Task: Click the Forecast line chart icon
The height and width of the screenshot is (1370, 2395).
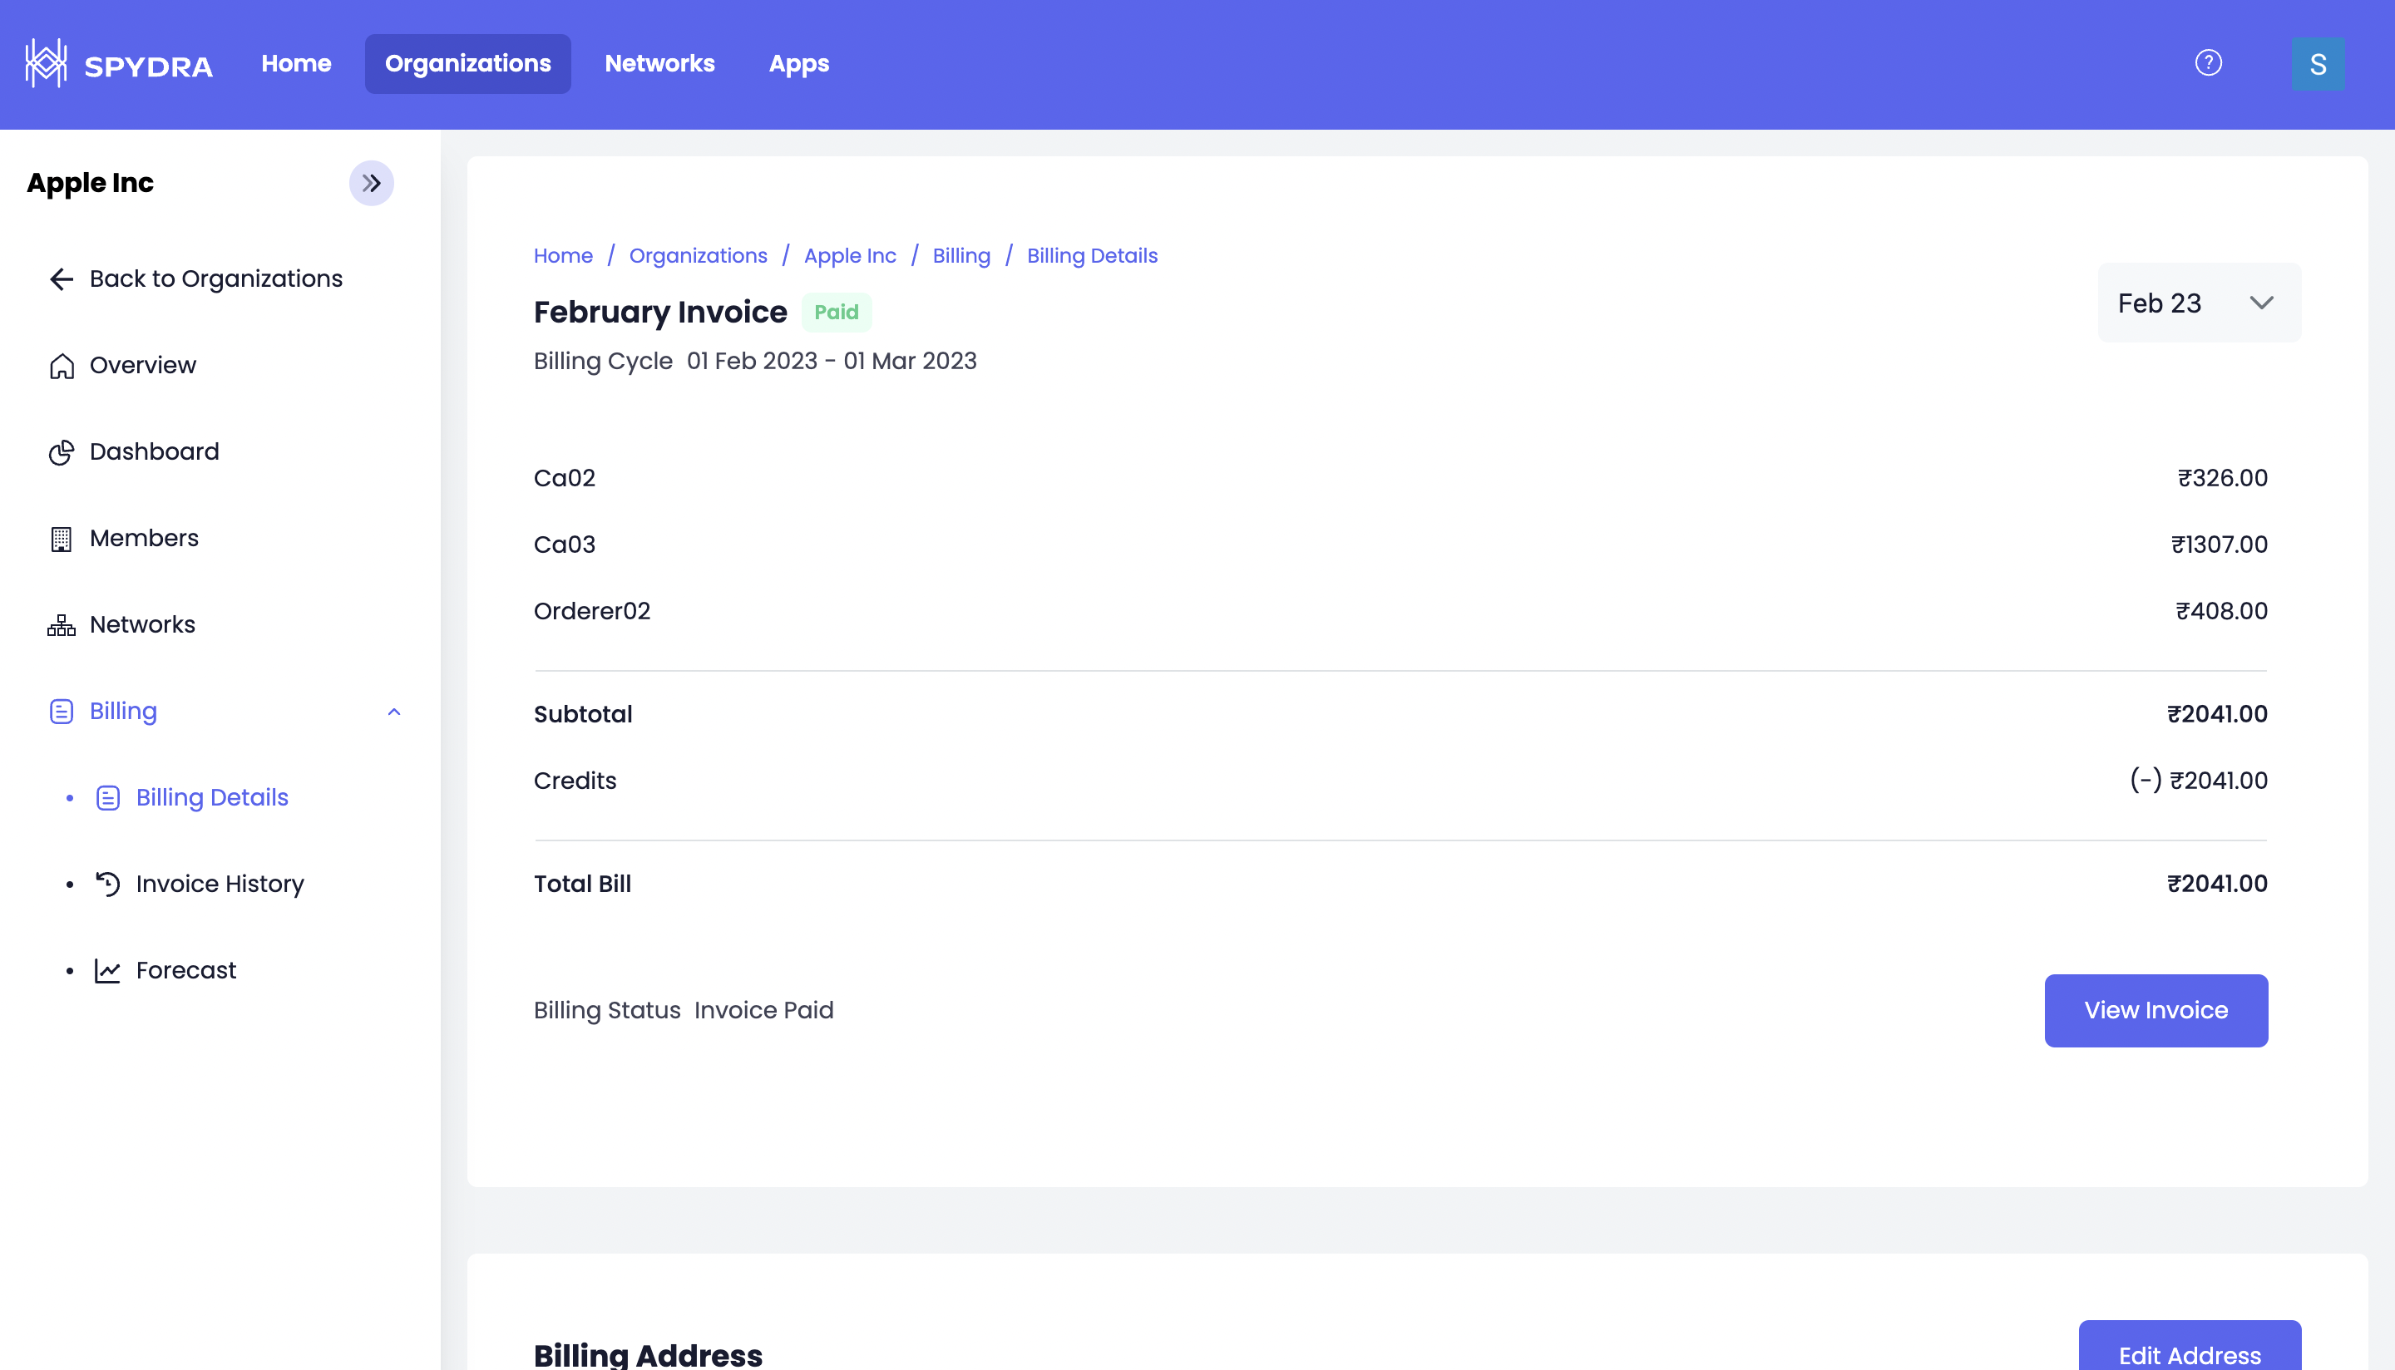Action: 107,971
